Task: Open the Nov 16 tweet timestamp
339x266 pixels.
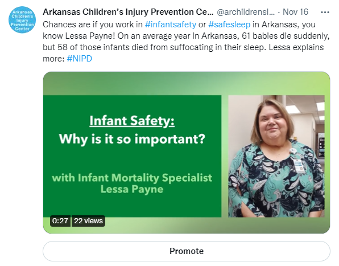Action: click(x=295, y=12)
